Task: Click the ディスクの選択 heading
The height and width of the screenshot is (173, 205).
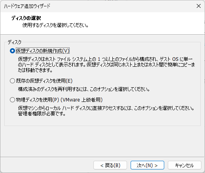Action: coord(26,18)
